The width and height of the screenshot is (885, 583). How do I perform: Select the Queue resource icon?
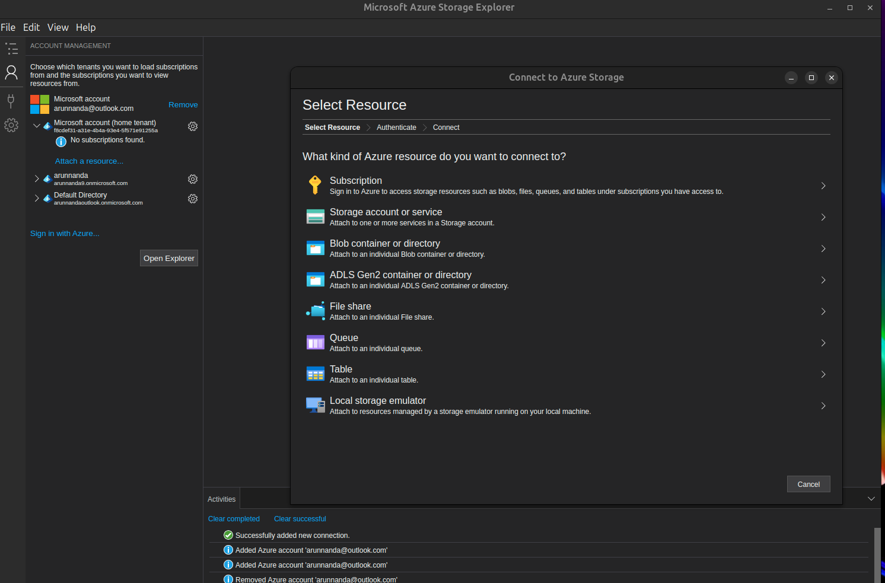click(315, 342)
